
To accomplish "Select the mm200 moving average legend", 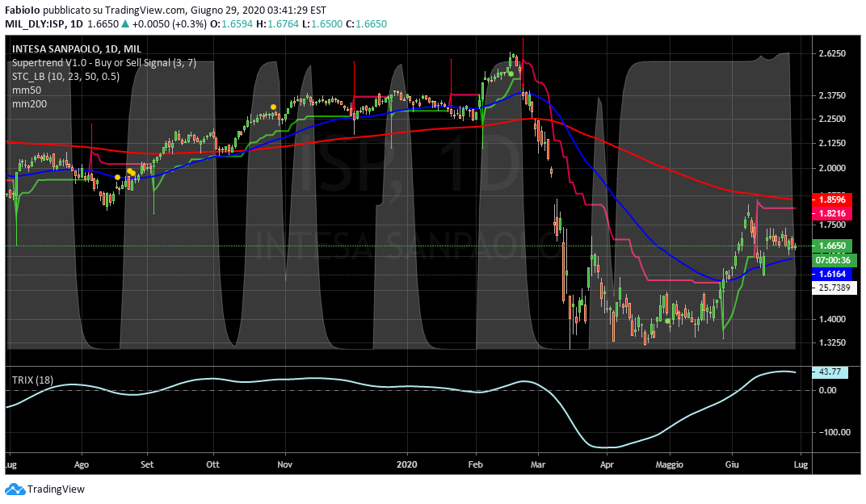I will pos(29,103).
